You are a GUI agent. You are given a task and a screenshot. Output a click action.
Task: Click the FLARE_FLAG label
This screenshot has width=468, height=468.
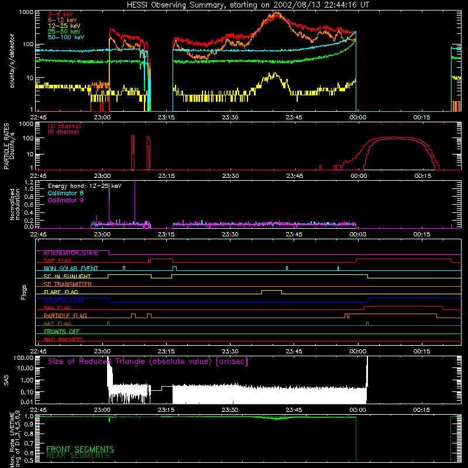[61, 292]
